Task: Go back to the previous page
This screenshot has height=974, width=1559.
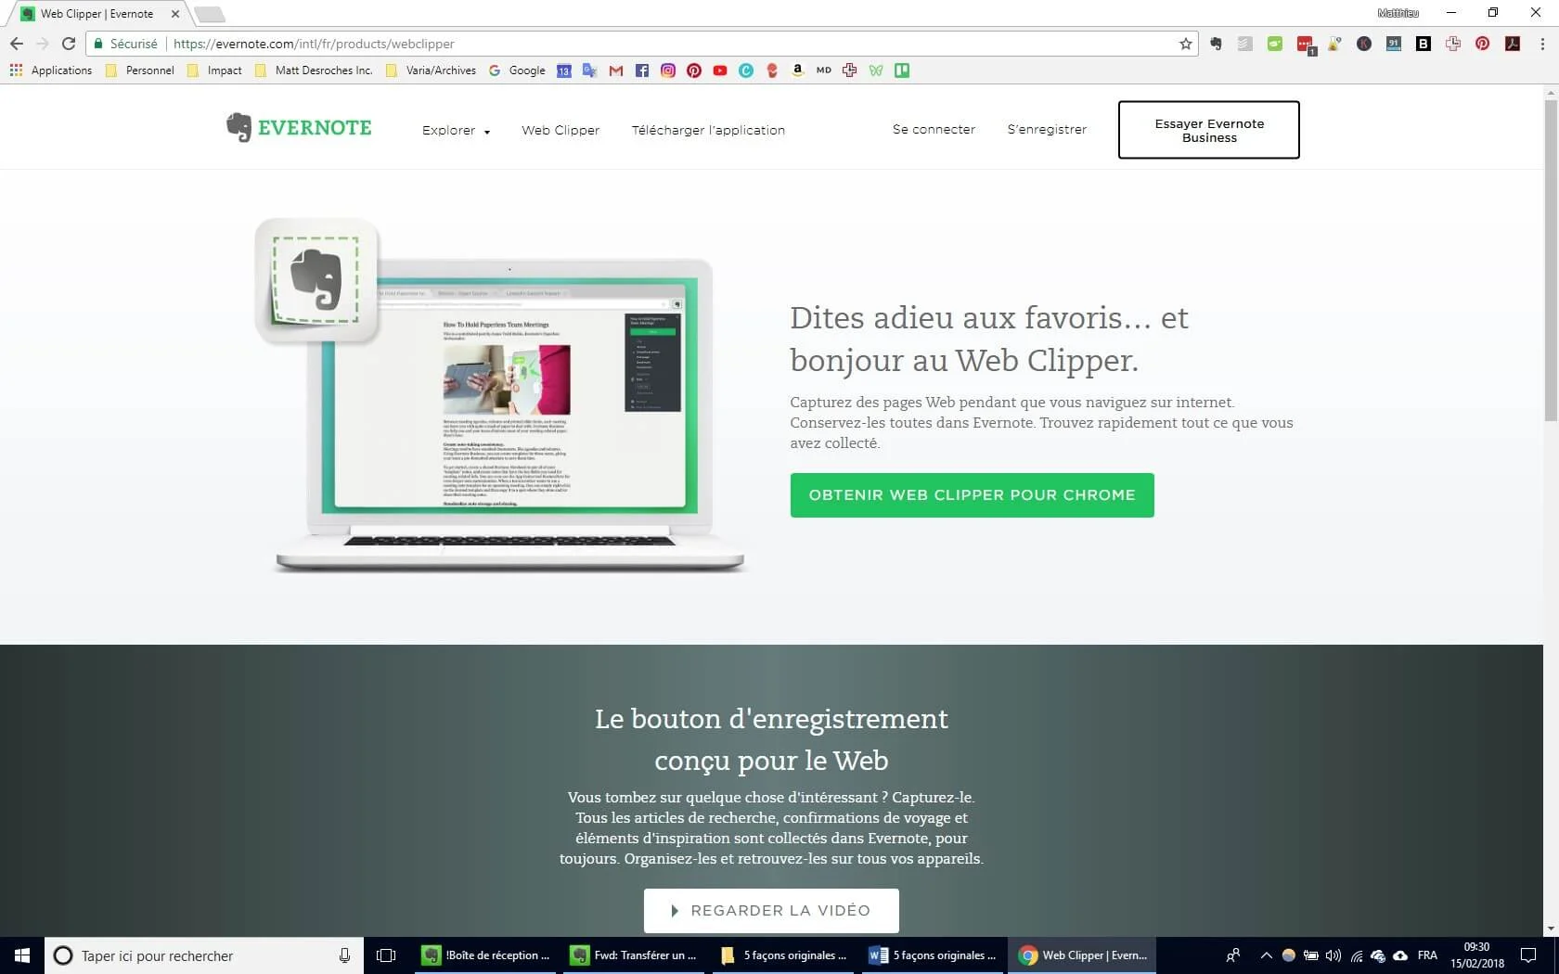Action: point(16,44)
